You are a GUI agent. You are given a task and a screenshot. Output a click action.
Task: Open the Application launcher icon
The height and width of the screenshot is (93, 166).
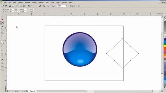(x=48, y=6)
